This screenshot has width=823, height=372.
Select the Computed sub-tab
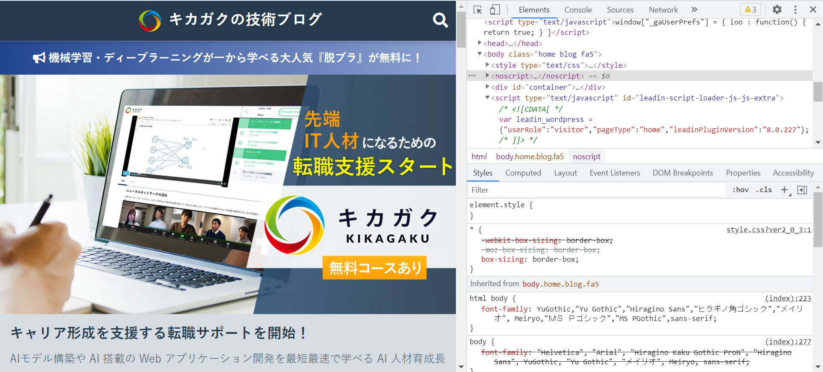523,173
